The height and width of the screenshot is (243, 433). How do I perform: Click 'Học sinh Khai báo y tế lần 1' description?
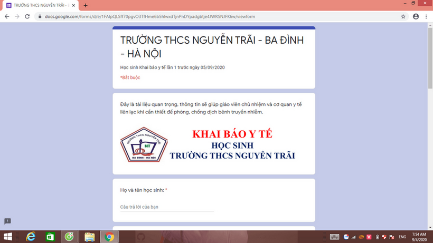pyautogui.click(x=172, y=67)
